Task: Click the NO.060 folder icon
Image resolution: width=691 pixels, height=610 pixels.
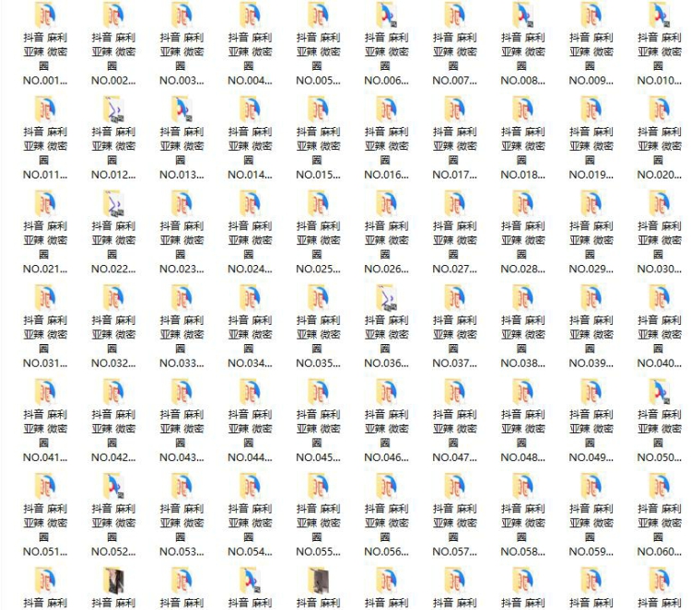Action: point(660,486)
